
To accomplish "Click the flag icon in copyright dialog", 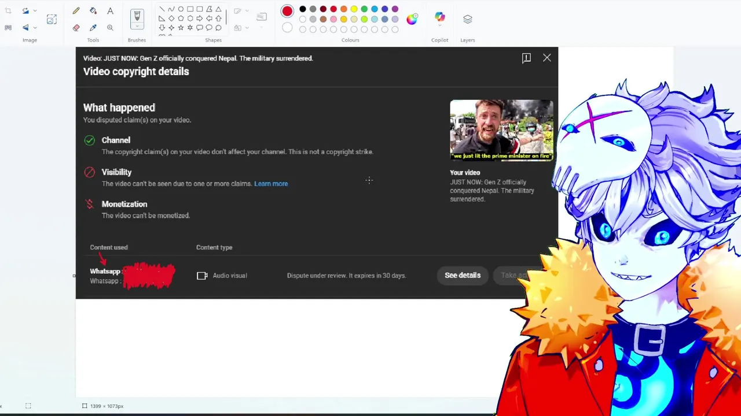I will [526, 58].
